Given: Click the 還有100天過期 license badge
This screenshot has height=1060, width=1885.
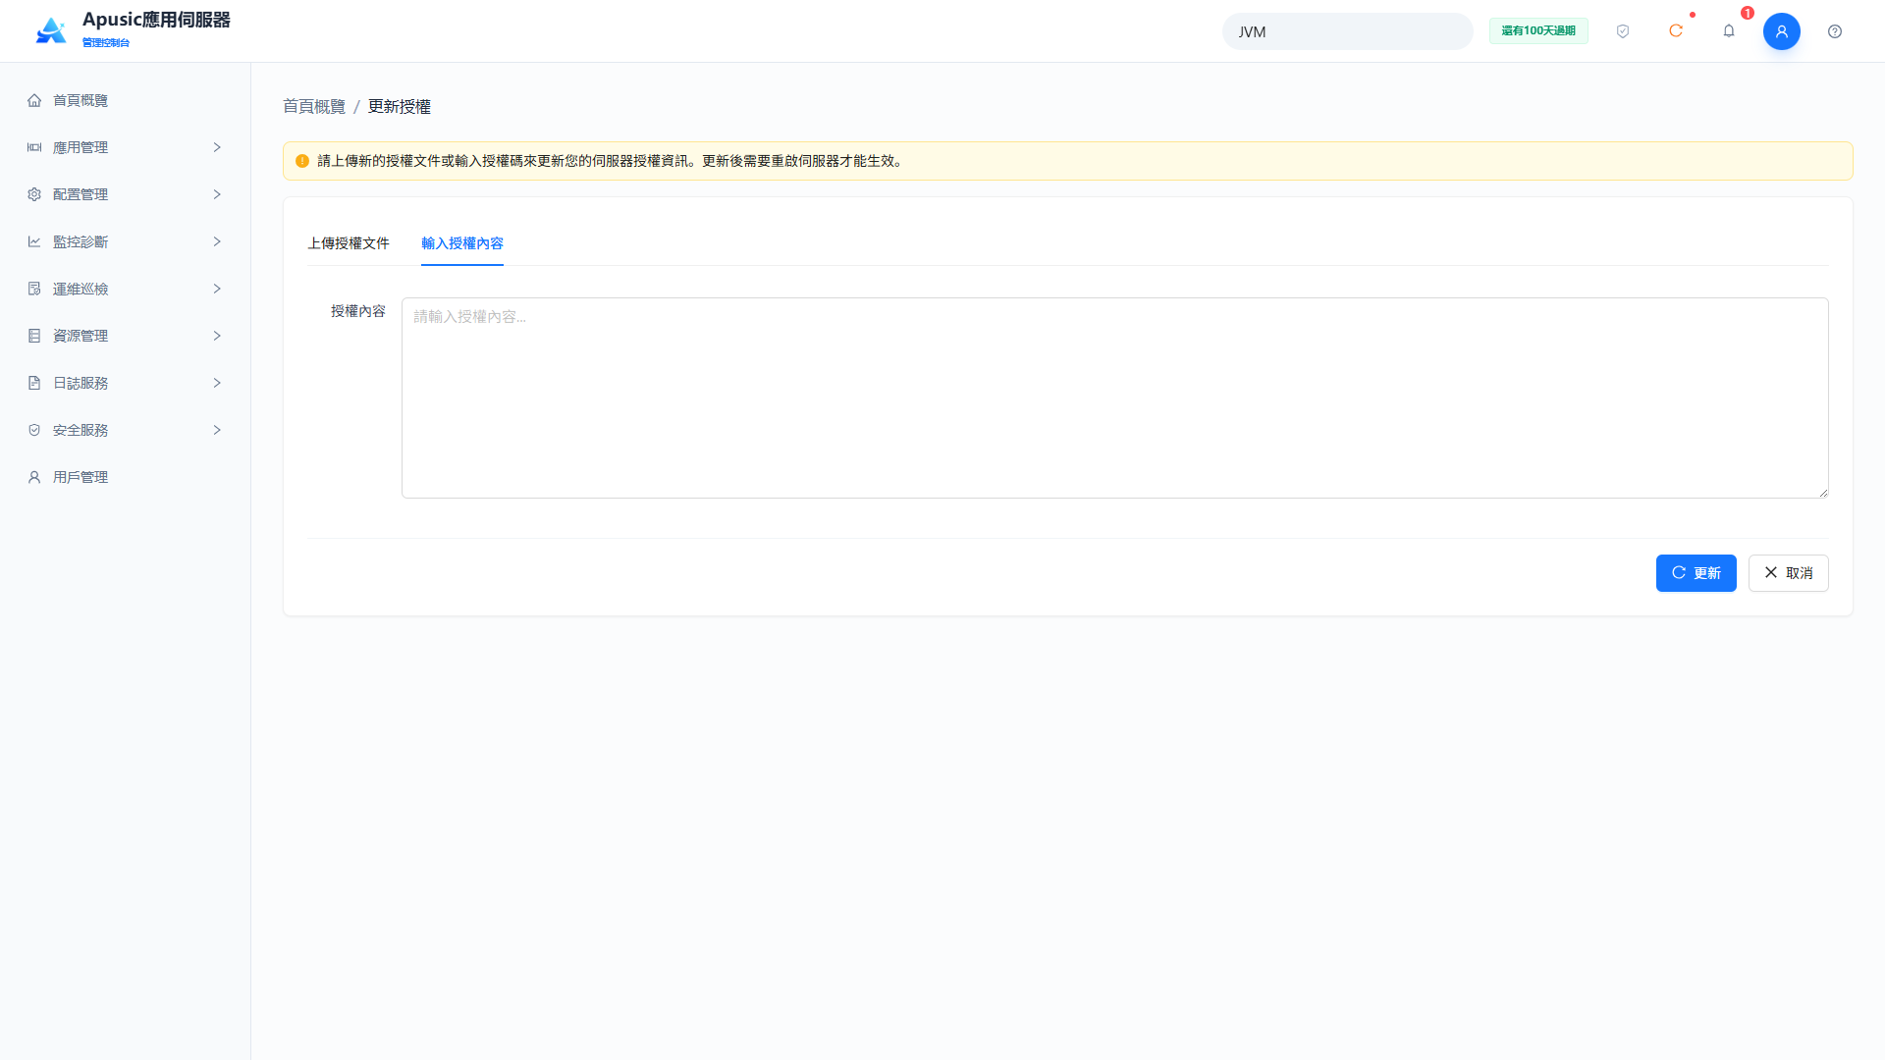Looking at the screenshot, I should 1538,31.
